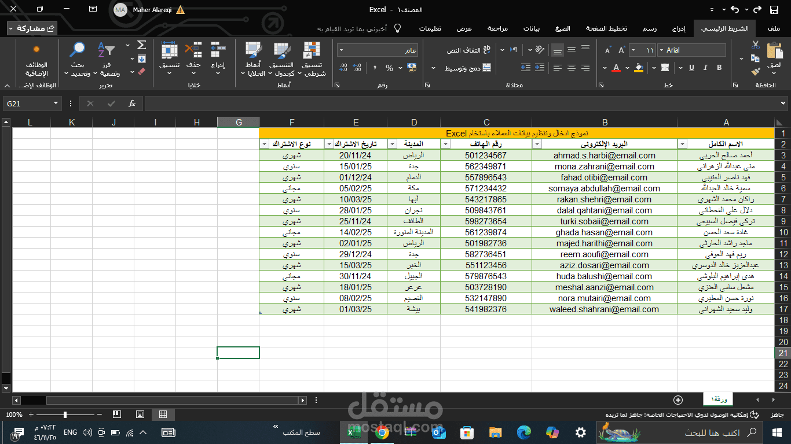
Task: Click Format as Table (التنسيق كجدول)
Action: [281, 60]
